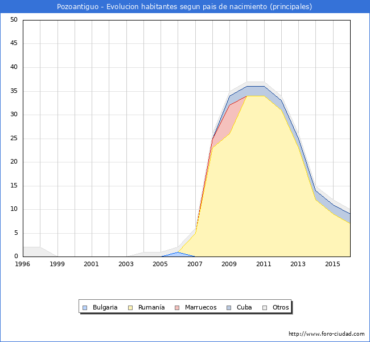Open the foro-ciudad.com URL
This screenshot has width=370, height=342.
[x=327, y=333]
